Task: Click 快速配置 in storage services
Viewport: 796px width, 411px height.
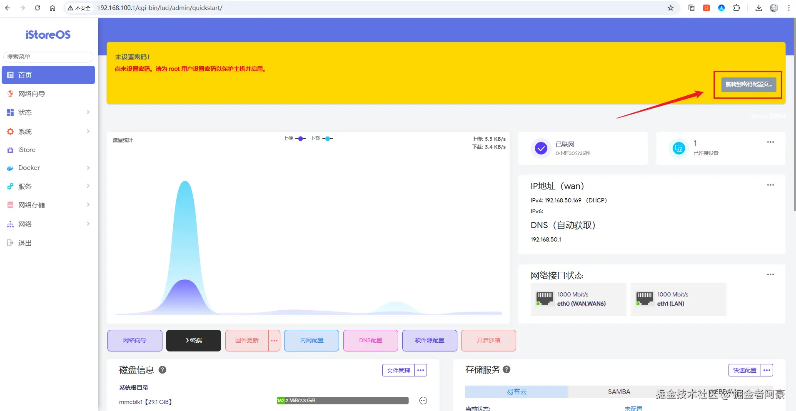Action: [745, 370]
